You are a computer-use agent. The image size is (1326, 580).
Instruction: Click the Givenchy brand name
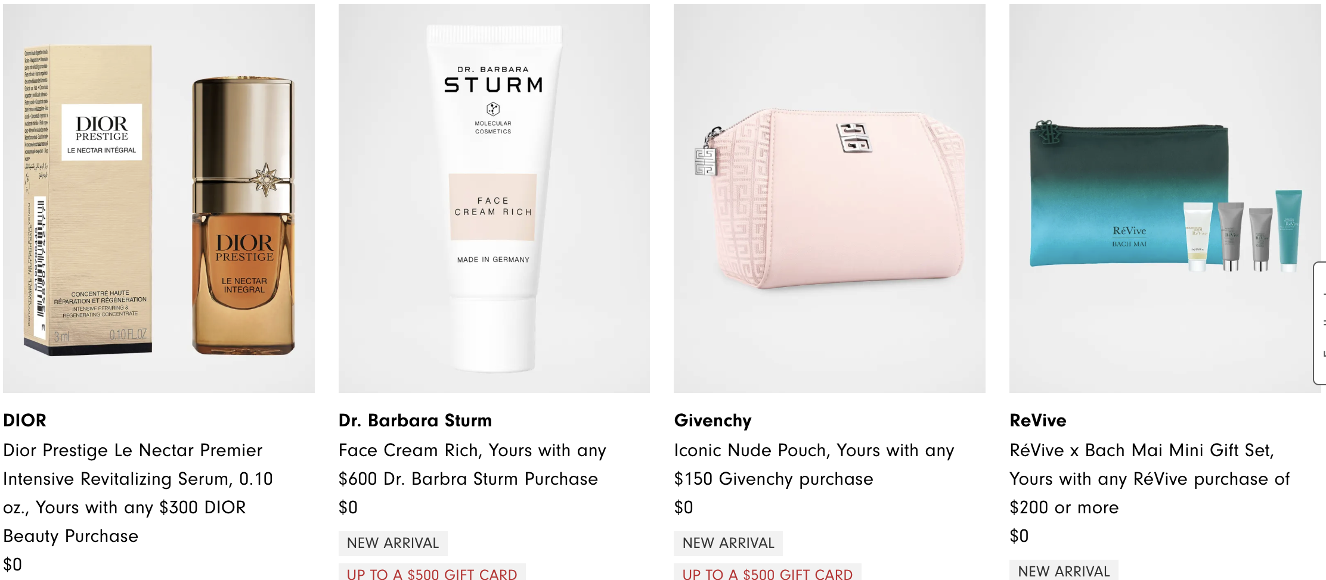pyautogui.click(x=712, y=420)
